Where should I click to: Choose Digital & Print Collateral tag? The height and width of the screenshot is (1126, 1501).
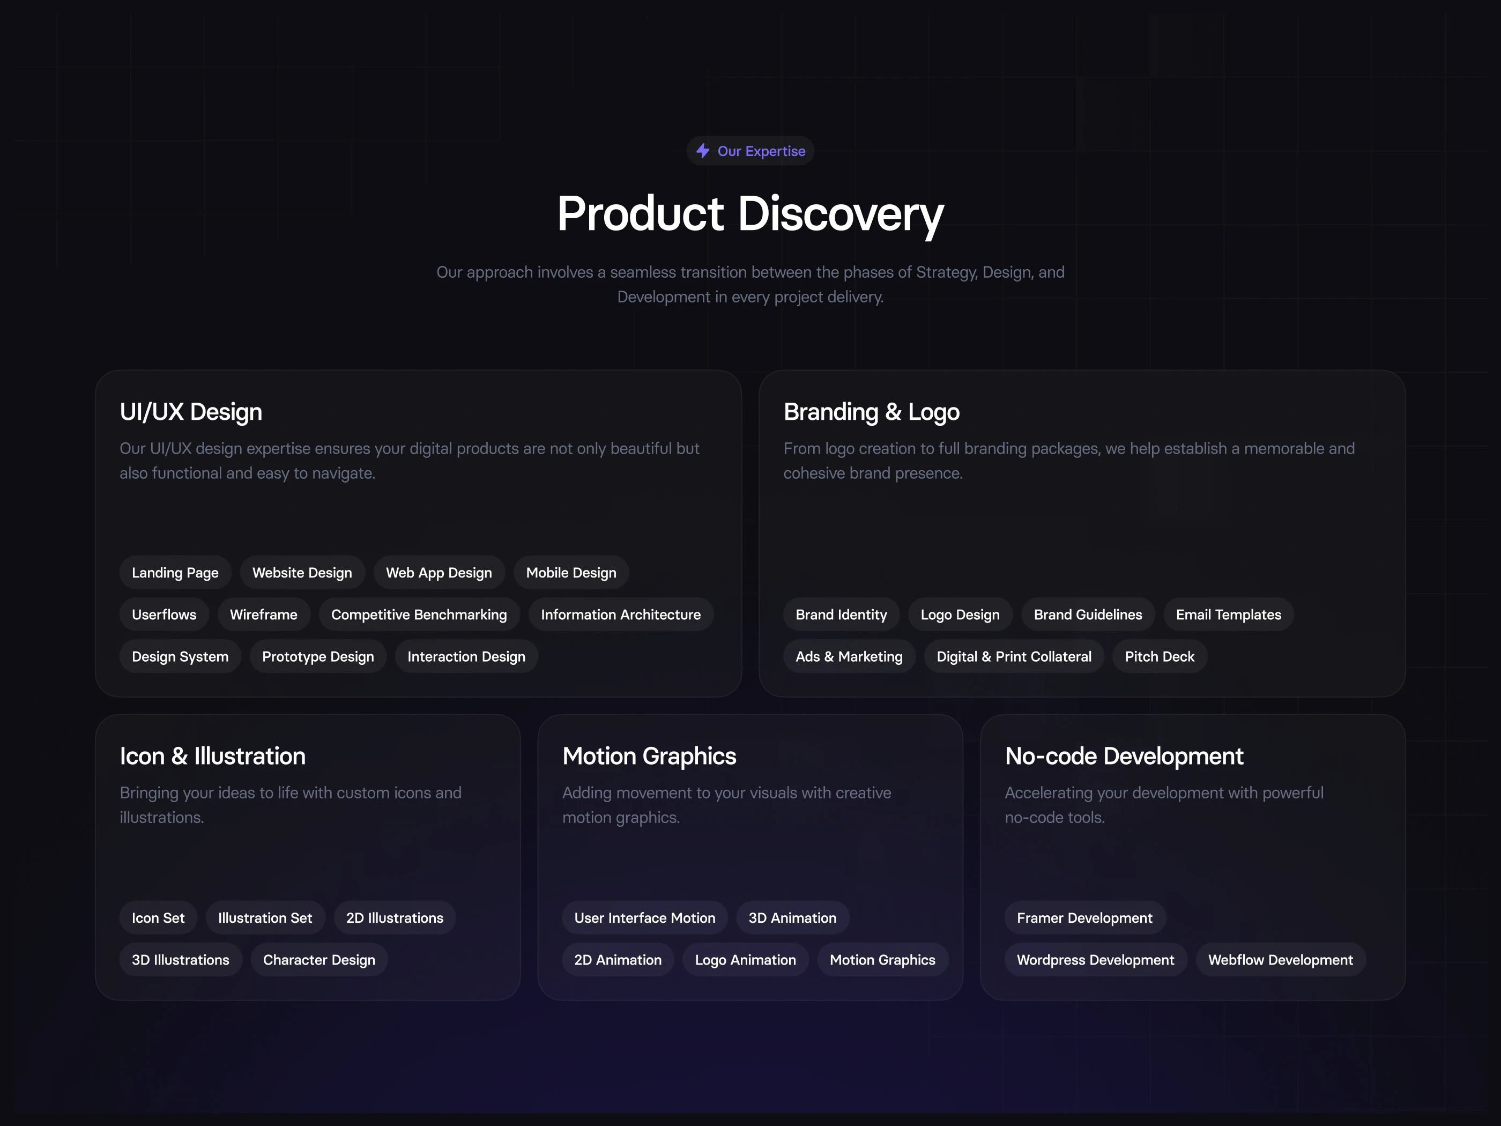[1014, 656]
